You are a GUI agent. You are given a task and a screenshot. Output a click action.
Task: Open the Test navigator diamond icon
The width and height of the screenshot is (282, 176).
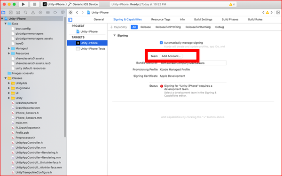click(x=40, y=12)
